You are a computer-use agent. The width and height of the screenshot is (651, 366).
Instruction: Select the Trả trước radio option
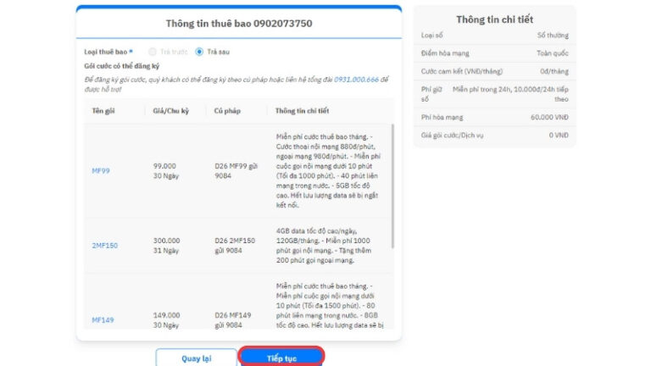[153, 52]
